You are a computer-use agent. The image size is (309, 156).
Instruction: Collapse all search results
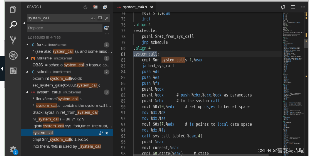click(x=105, y=7)
